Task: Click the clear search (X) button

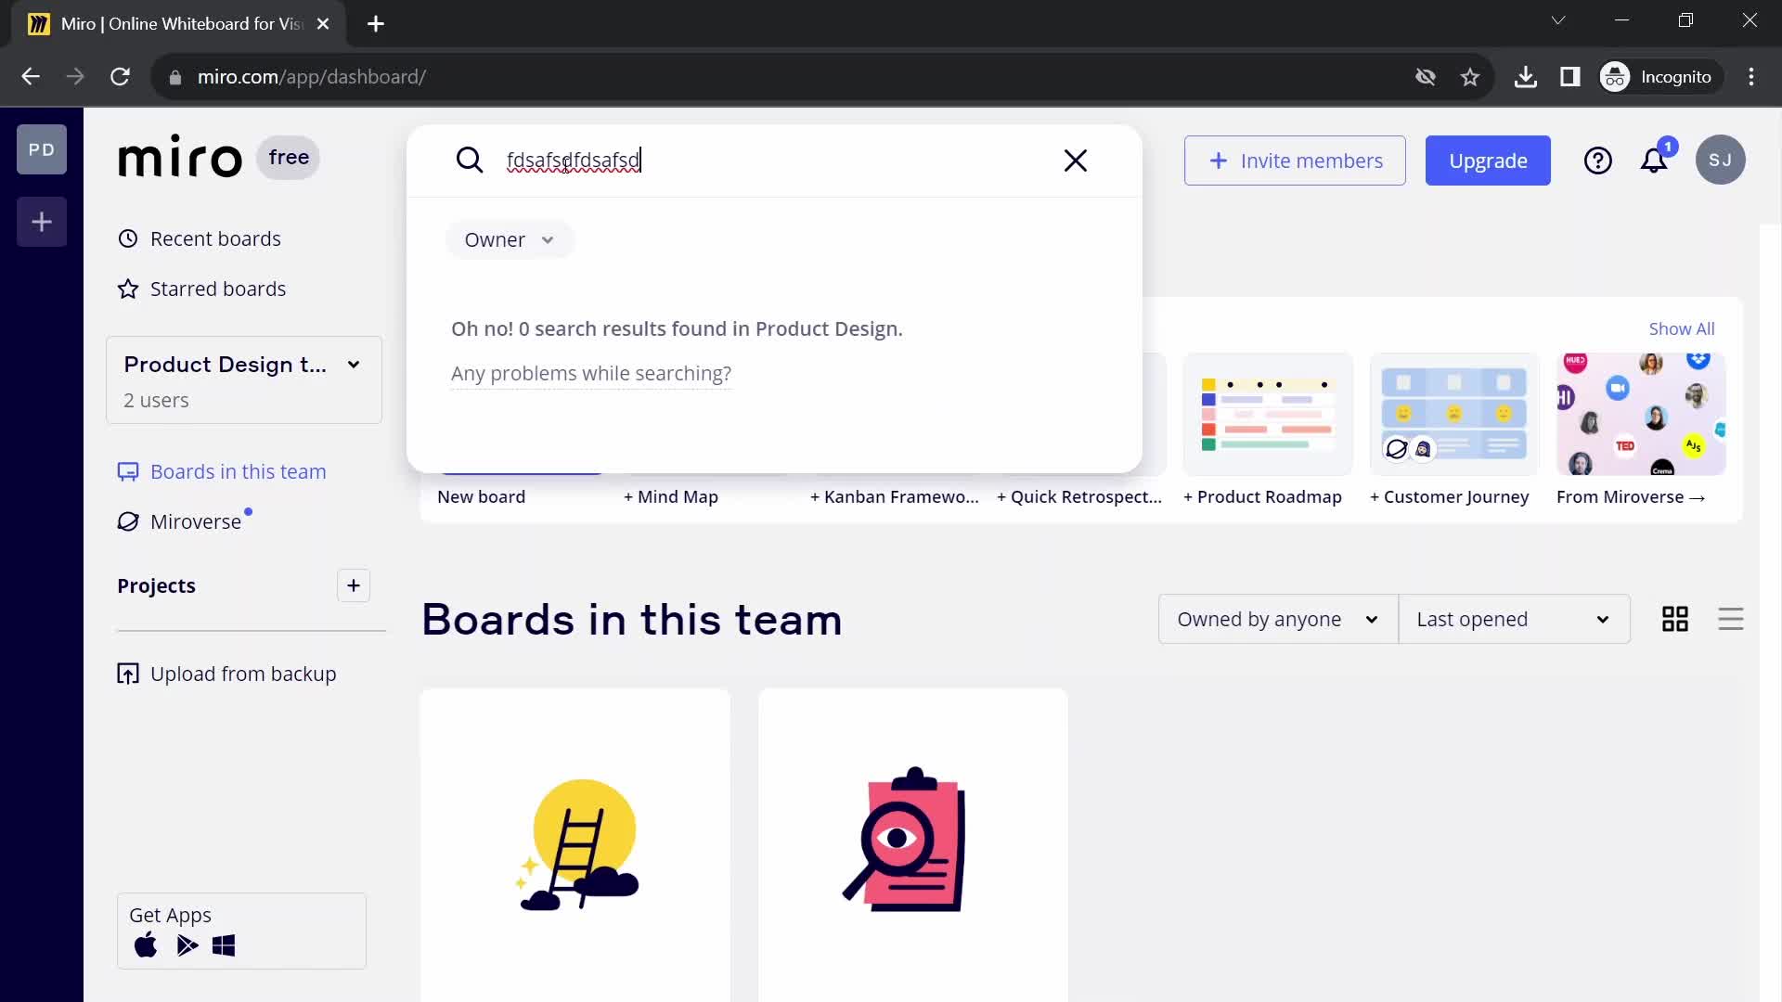Action: [x=1075, y=161]
